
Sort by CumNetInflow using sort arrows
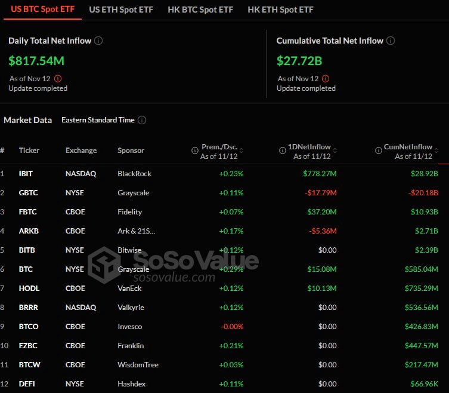436,151
